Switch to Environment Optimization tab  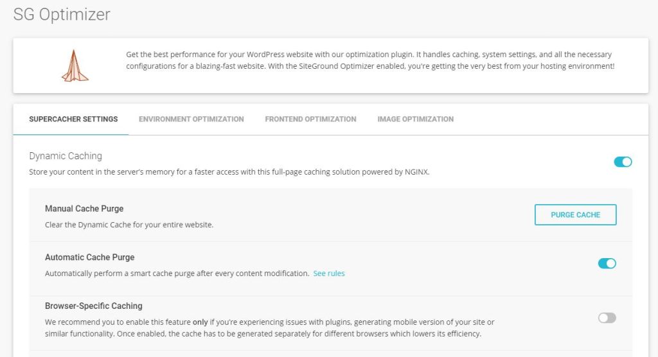191,119
